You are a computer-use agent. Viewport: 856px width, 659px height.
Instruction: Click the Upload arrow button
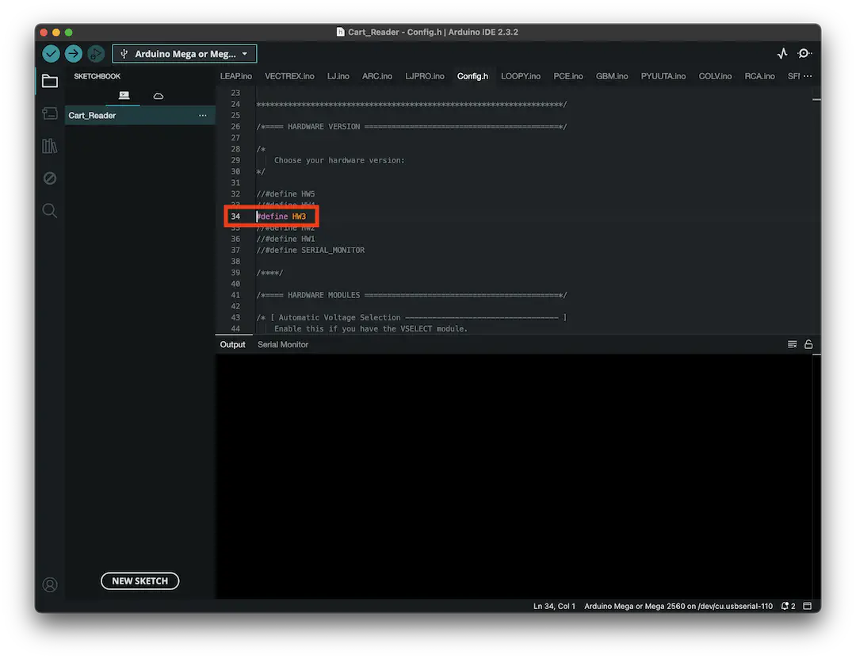coord(73,54)
